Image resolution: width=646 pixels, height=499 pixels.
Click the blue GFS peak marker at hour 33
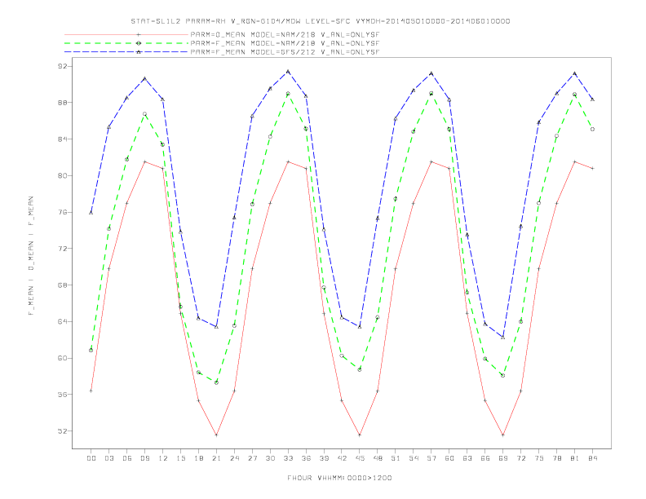tap(288, 72)
